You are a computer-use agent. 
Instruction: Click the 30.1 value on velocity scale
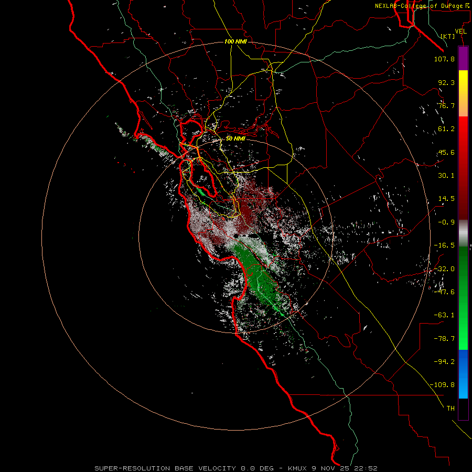[446, 176]
